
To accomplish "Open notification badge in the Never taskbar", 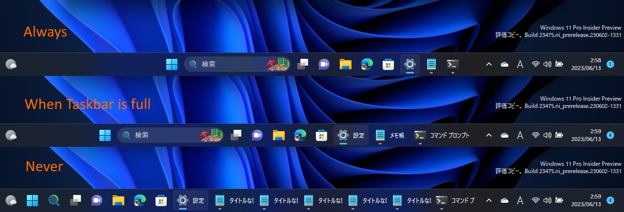I will click(x=610, y=199).
